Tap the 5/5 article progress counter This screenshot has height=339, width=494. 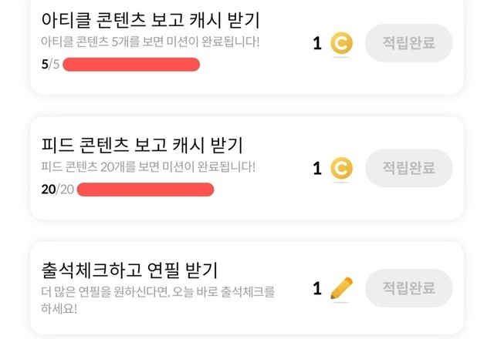(x=49, y=64)
